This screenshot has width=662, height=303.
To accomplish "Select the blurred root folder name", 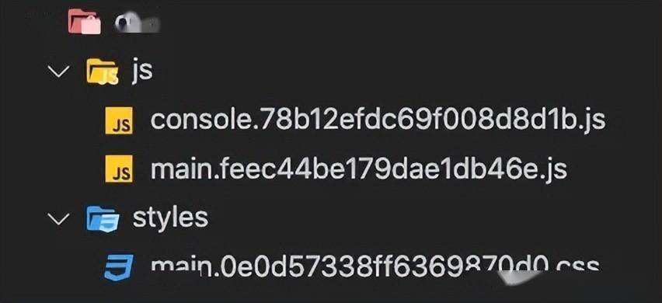I will click(136, 24).
